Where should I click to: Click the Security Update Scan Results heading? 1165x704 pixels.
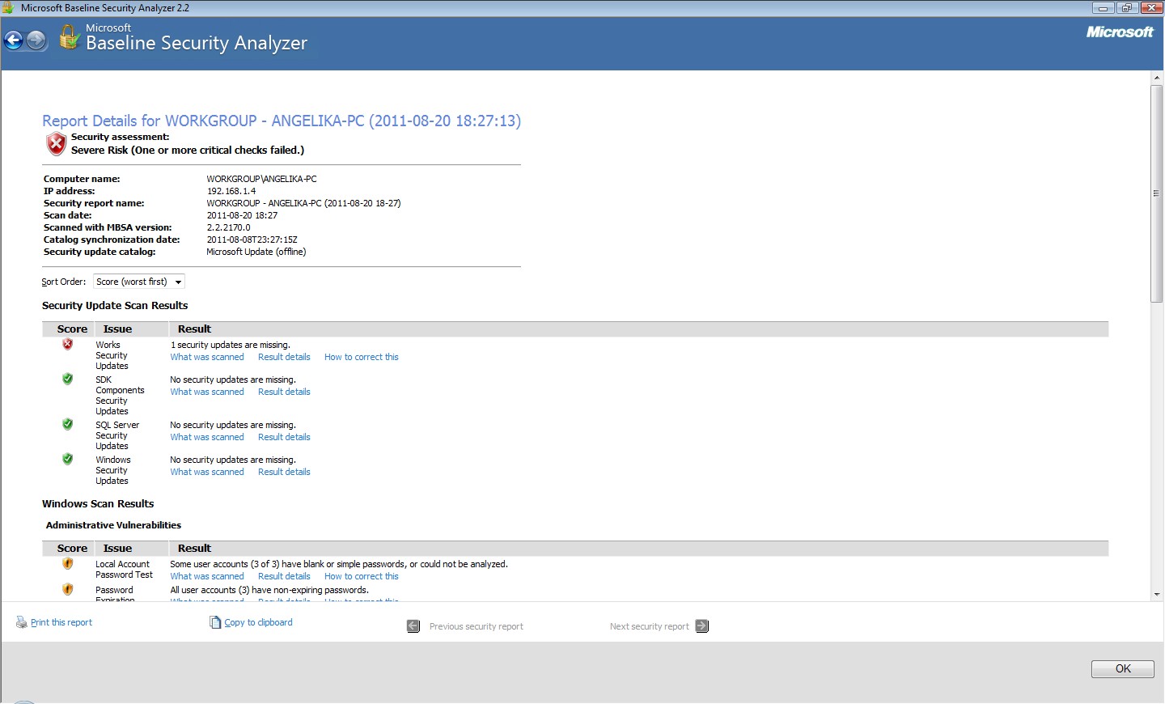(x=115, y=305)
